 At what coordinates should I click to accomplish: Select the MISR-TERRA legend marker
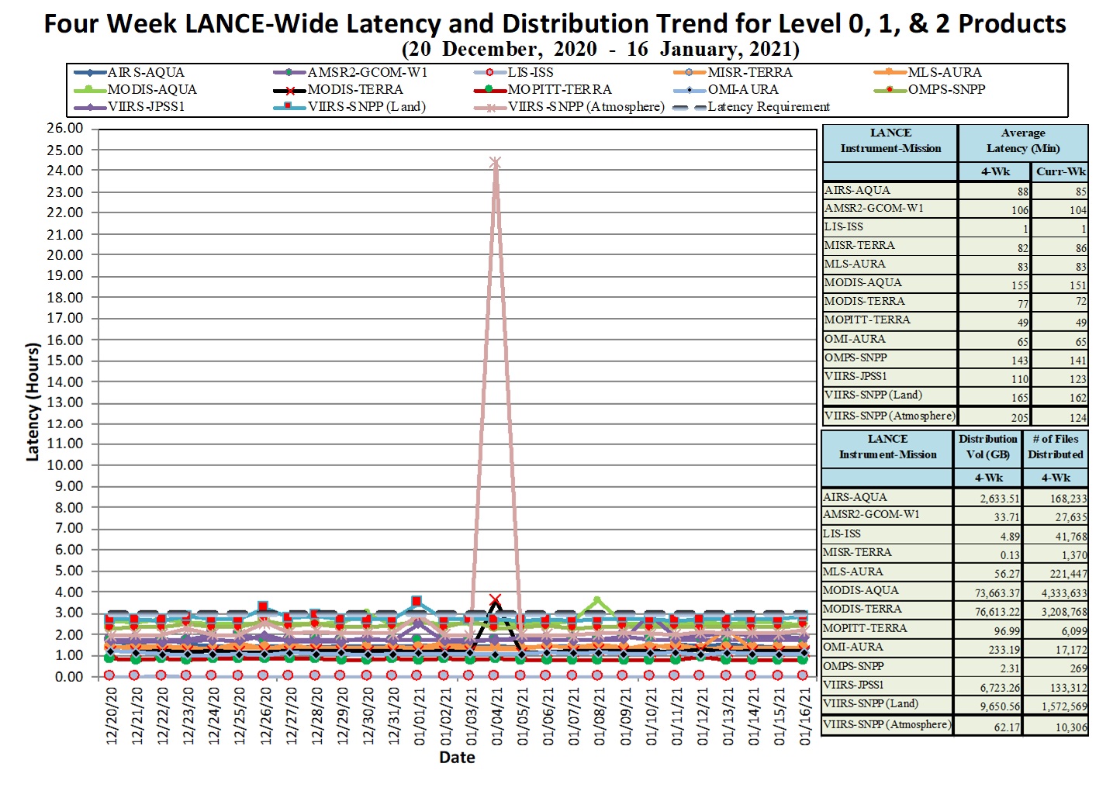[690, 73]
